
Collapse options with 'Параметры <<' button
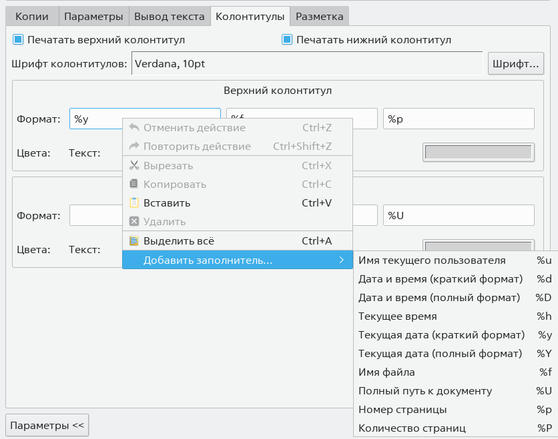click(x=47, y=425)
